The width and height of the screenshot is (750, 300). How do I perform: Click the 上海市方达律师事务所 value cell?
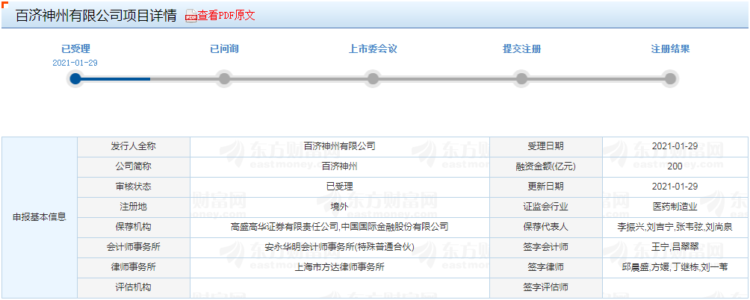(x=340, y=267)
